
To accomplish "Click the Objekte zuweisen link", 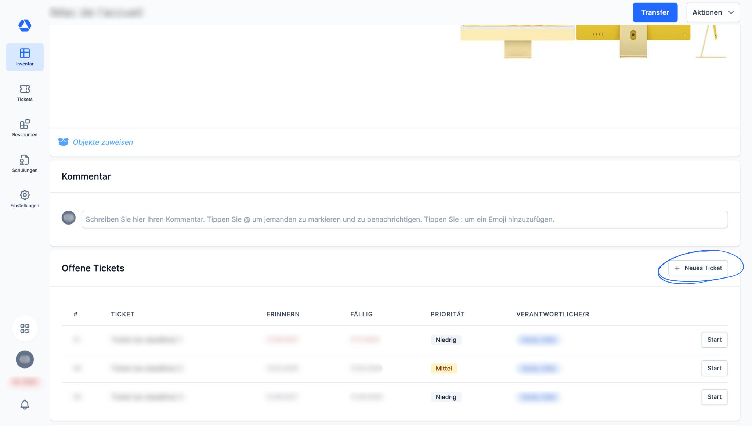I will [103, 142].
